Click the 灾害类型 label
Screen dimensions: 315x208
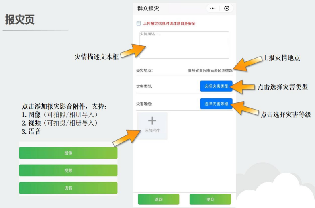click(144, 86)
